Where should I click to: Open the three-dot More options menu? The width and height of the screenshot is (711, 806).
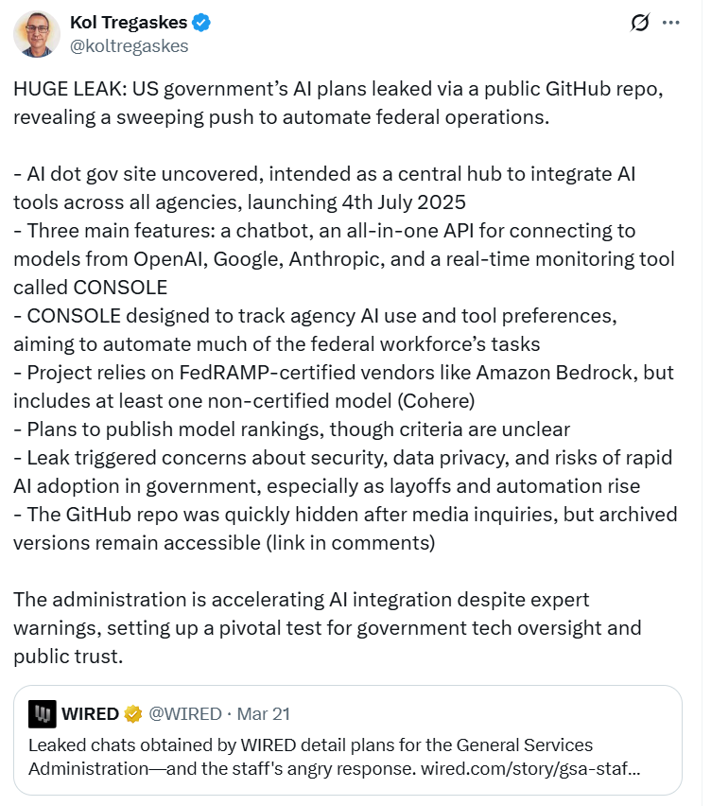(x=671, y=23)
